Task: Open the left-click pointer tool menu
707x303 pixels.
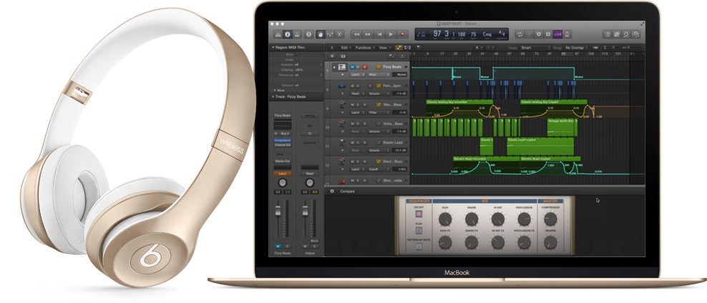Action: pos(477,47)
